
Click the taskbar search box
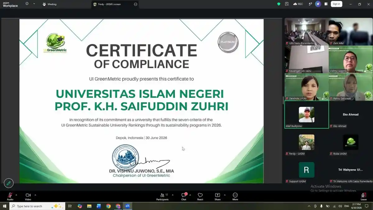point(37,206)
